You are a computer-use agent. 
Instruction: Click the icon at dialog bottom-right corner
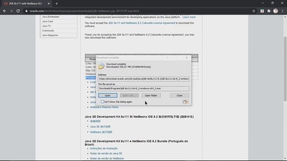186,102
